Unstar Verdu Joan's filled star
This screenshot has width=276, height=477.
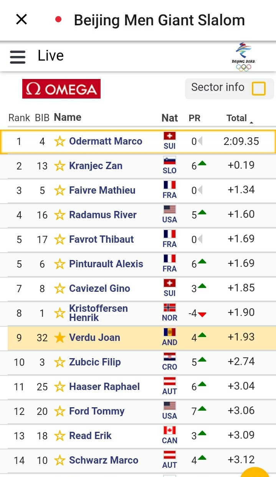click(x=59, y=338)
